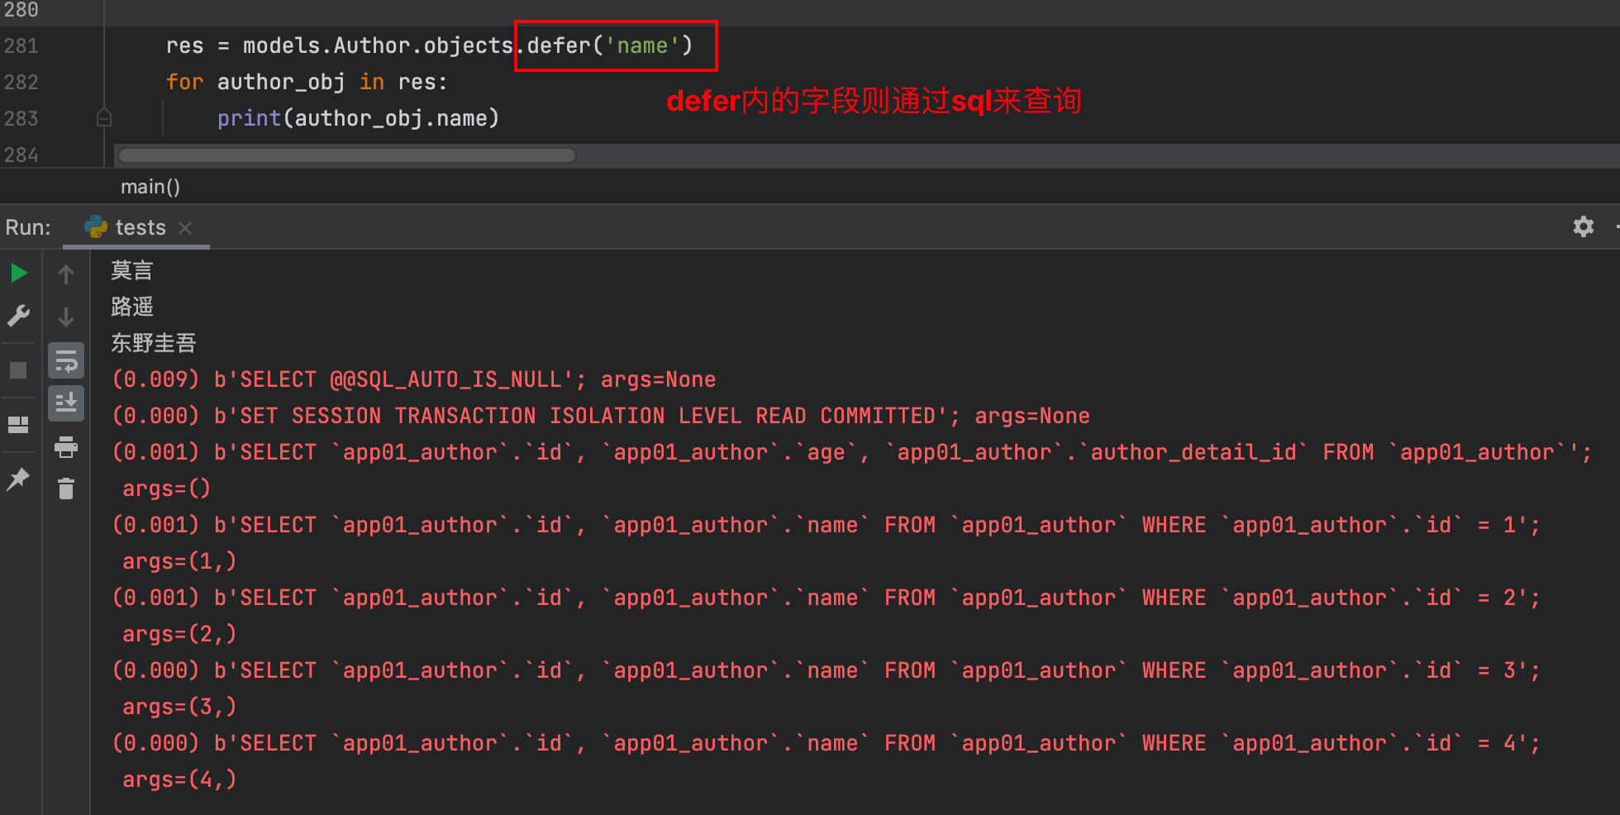Toggle scroll to end of console output
The image size is (1620, 815).
(x=66, y=403)
